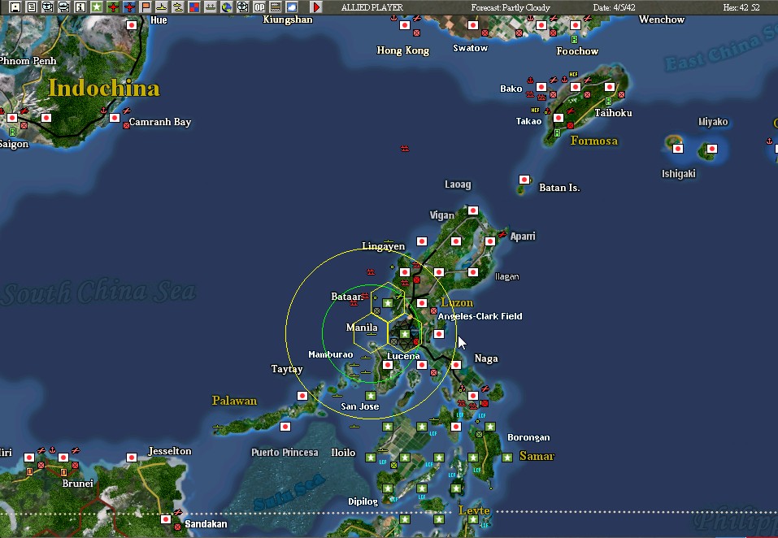
Task: Select the Allied star base at Manila
Action: click(x=405, y=334)
